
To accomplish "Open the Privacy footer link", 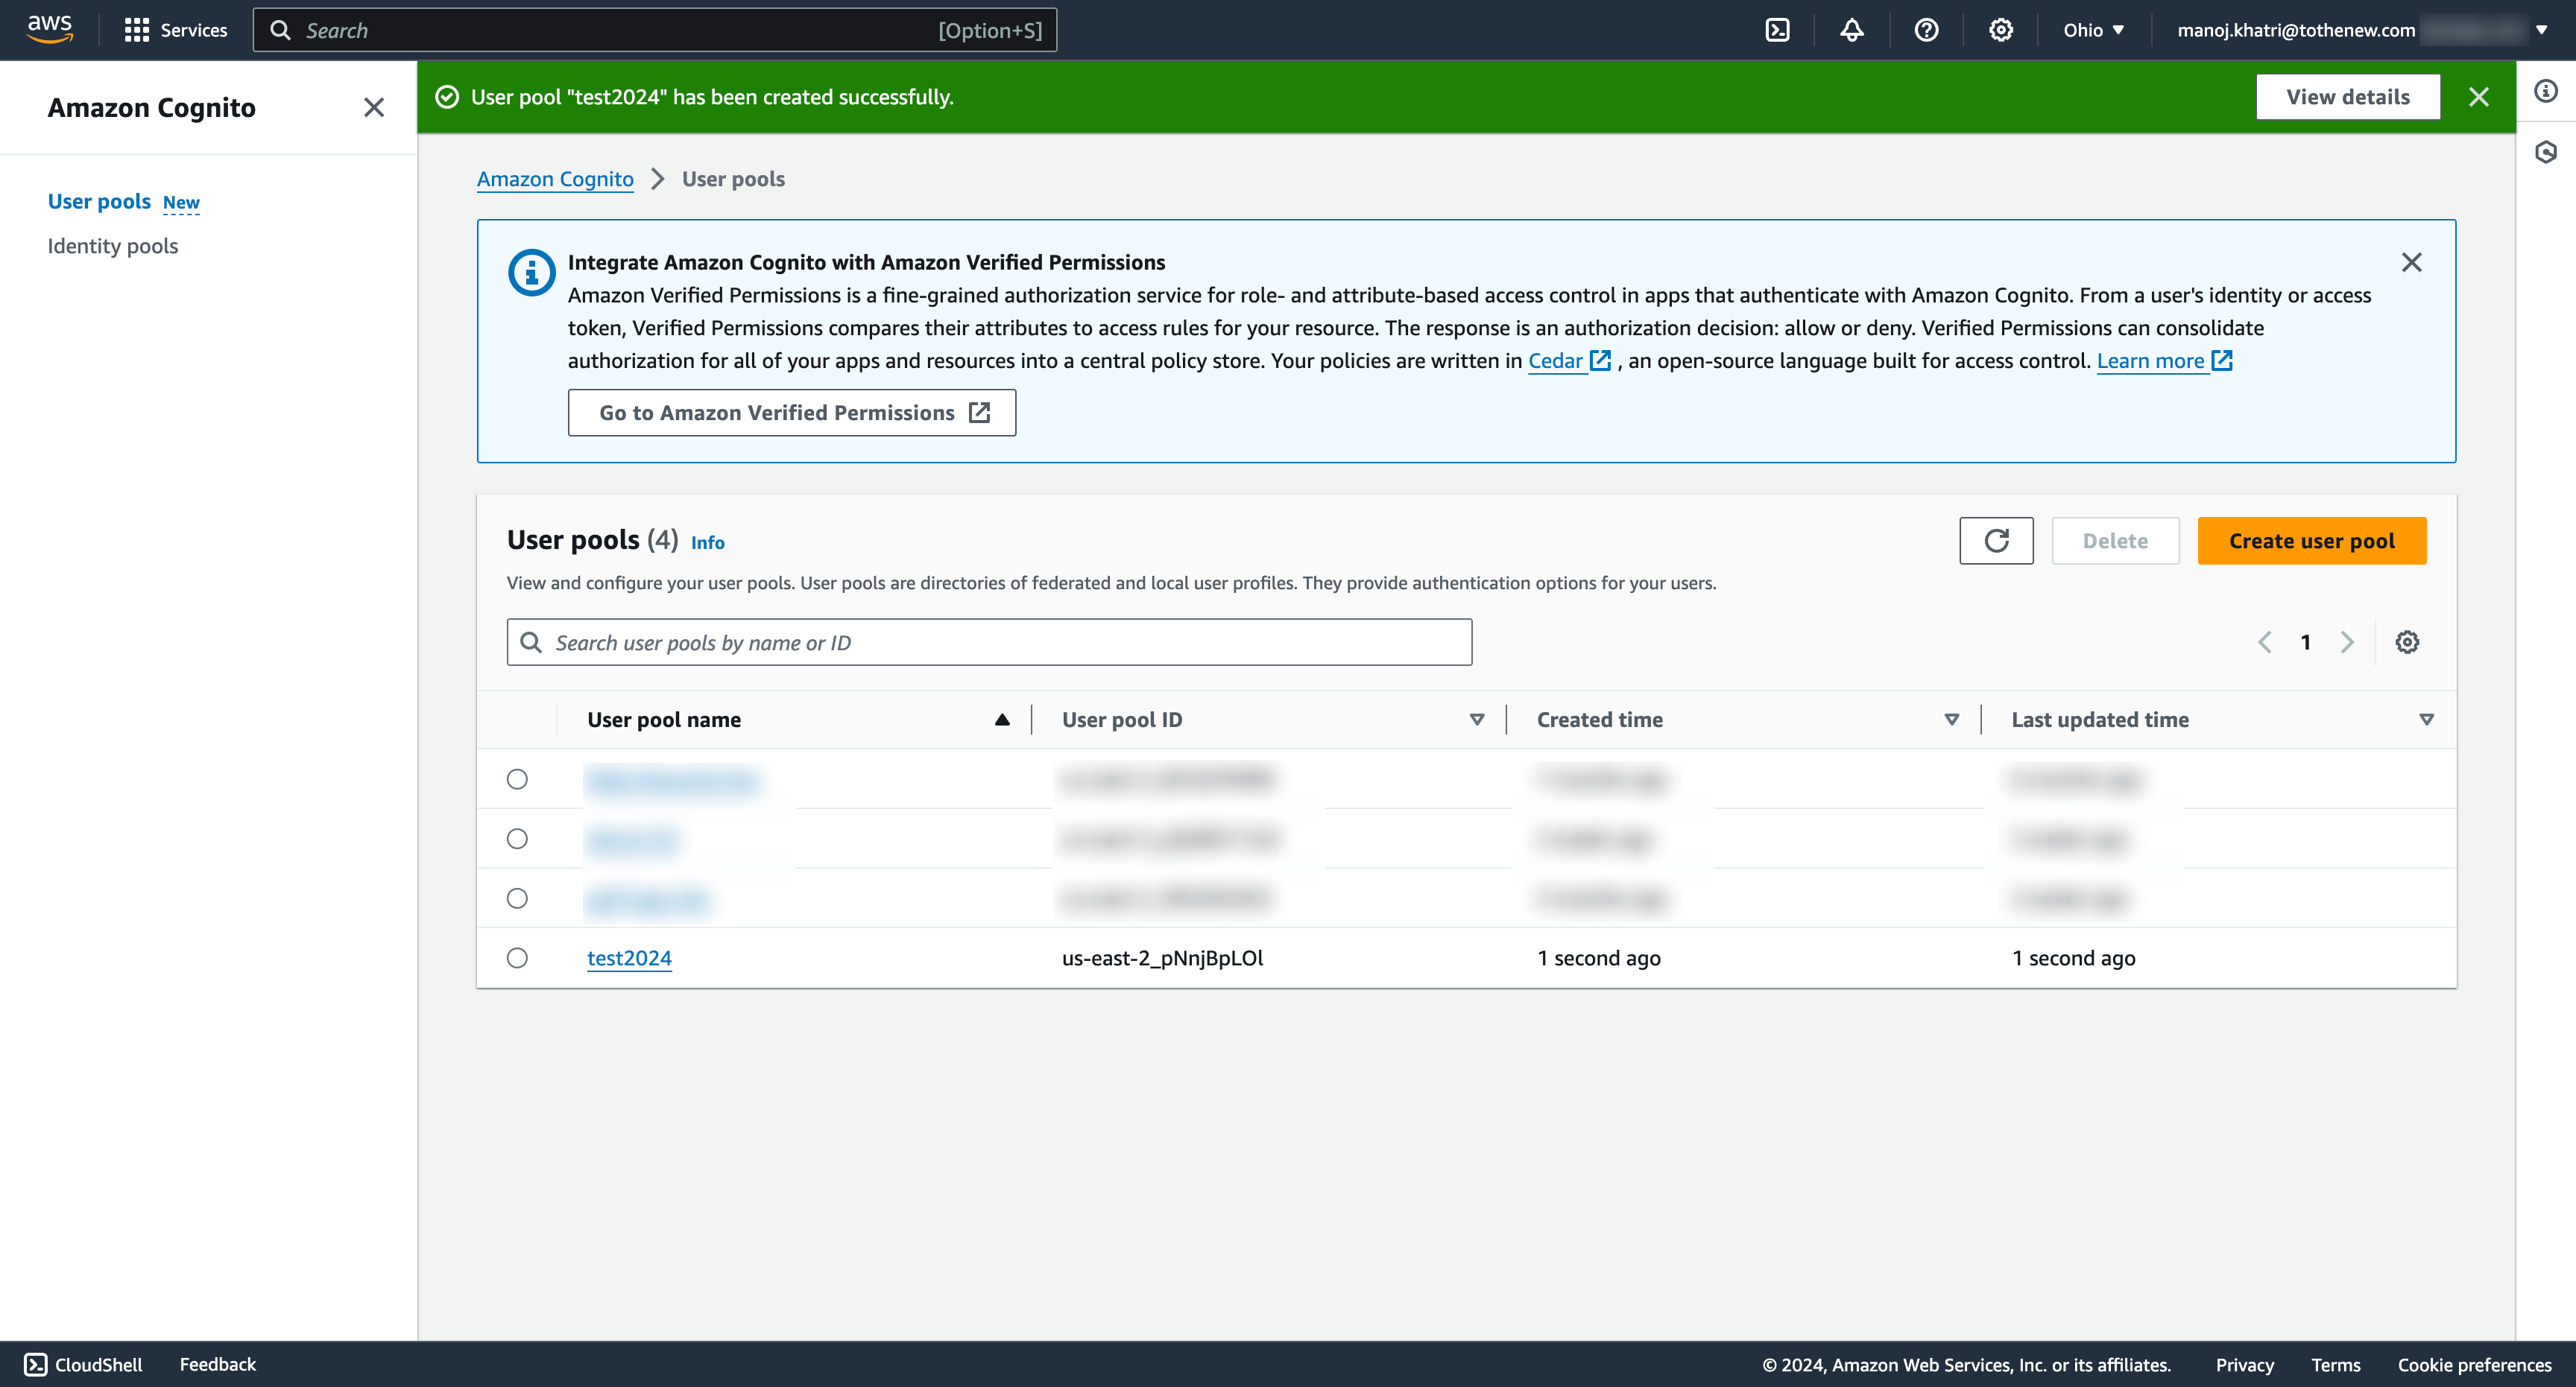I will click(x=2244, y=1365).
